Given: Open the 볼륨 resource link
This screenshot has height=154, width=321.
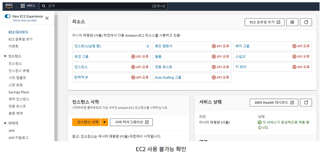Looking at the screenshot, I should pos(158,56).
